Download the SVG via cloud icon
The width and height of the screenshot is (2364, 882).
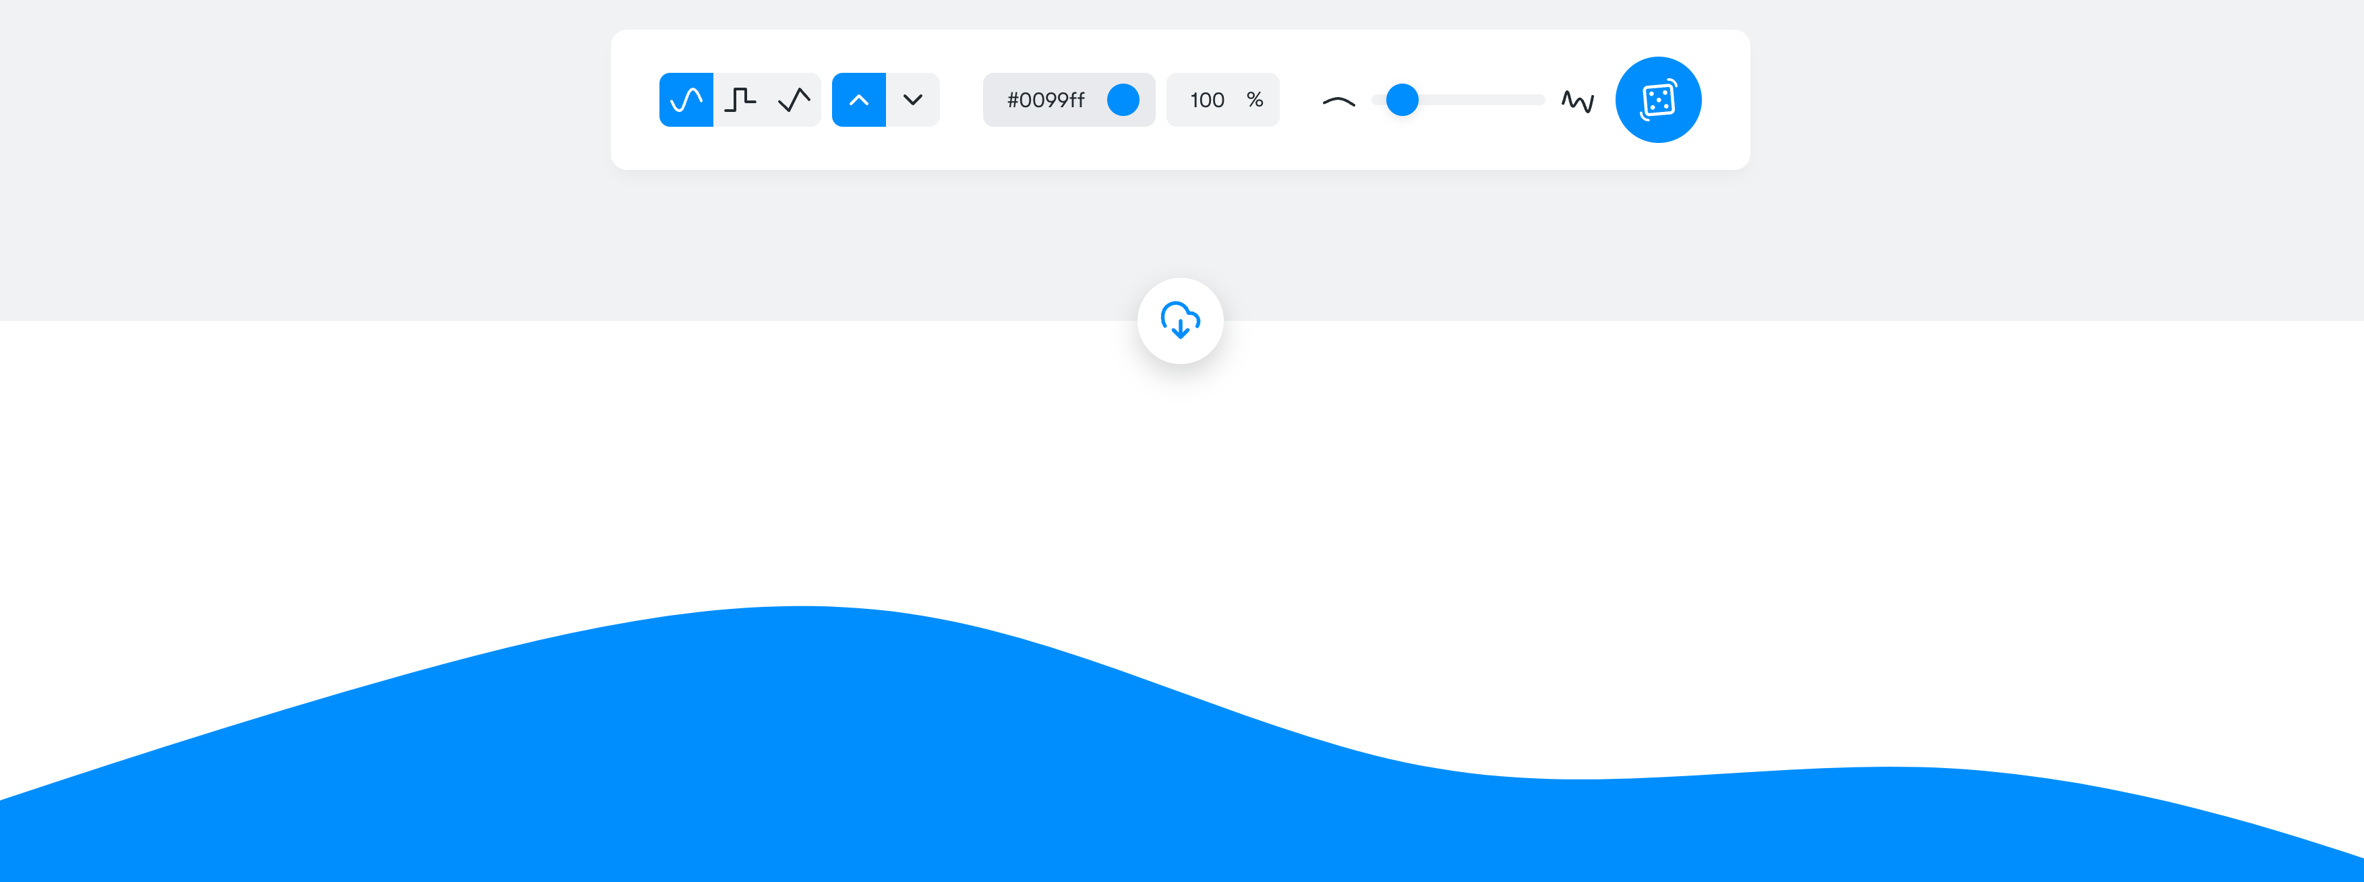1180,321
